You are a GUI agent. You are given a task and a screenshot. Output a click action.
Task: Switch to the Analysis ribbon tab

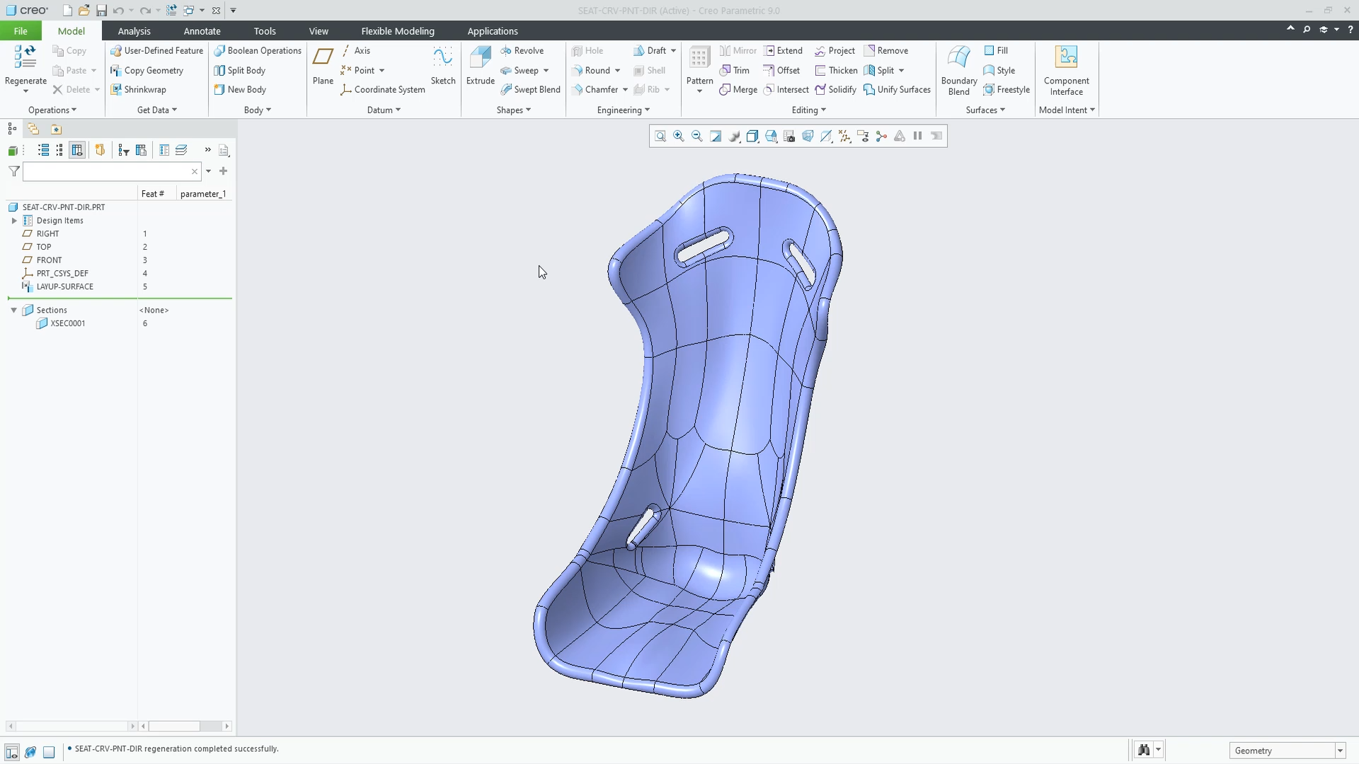[x=134, y=31]
